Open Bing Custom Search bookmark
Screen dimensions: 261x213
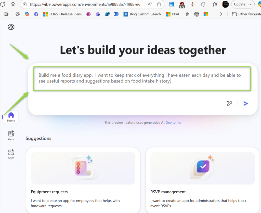142,14
